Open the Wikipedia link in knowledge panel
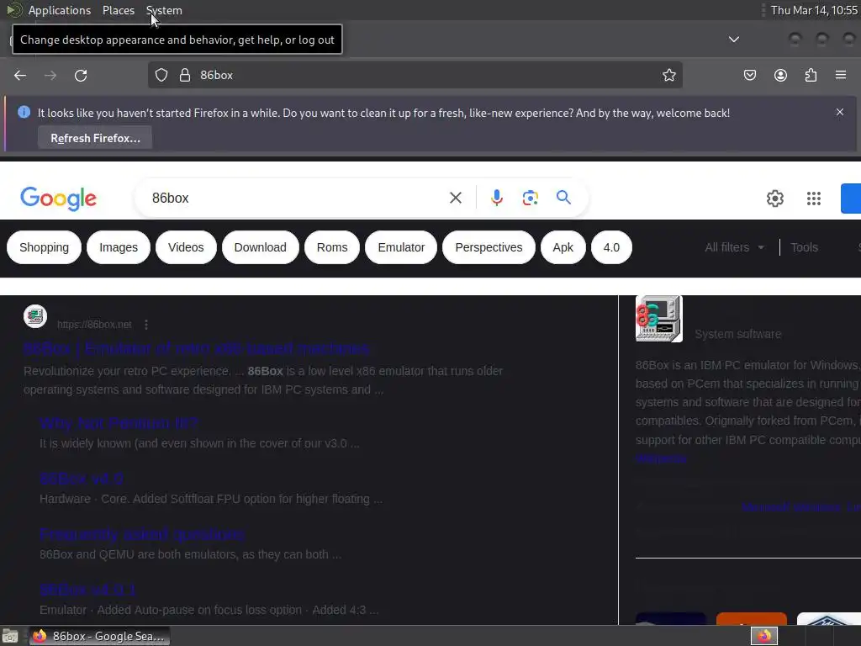 tap(661, 458)
